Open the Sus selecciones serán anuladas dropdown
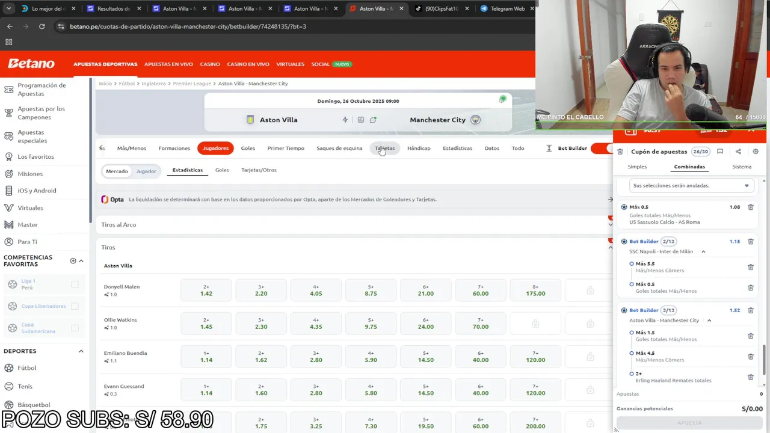The image size is (770, 433). (691, 186)
